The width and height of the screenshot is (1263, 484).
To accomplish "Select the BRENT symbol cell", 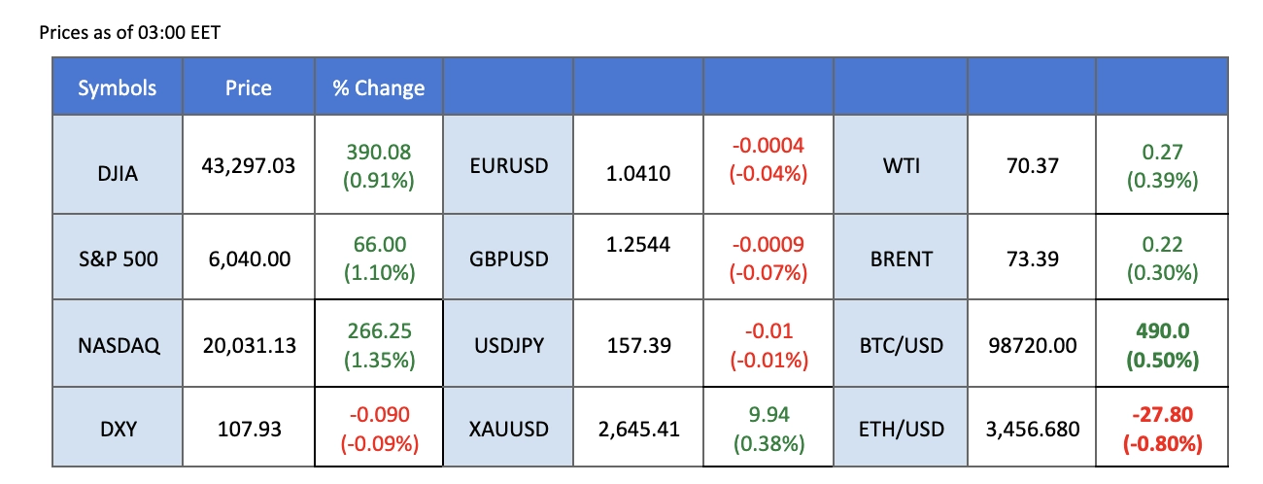I will click(901, 259).
